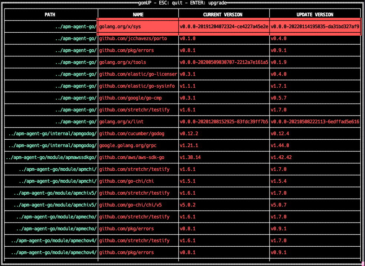Select github.com/go-chi/chi/v5 name
The image size is (365, 266).
[130, 205]
